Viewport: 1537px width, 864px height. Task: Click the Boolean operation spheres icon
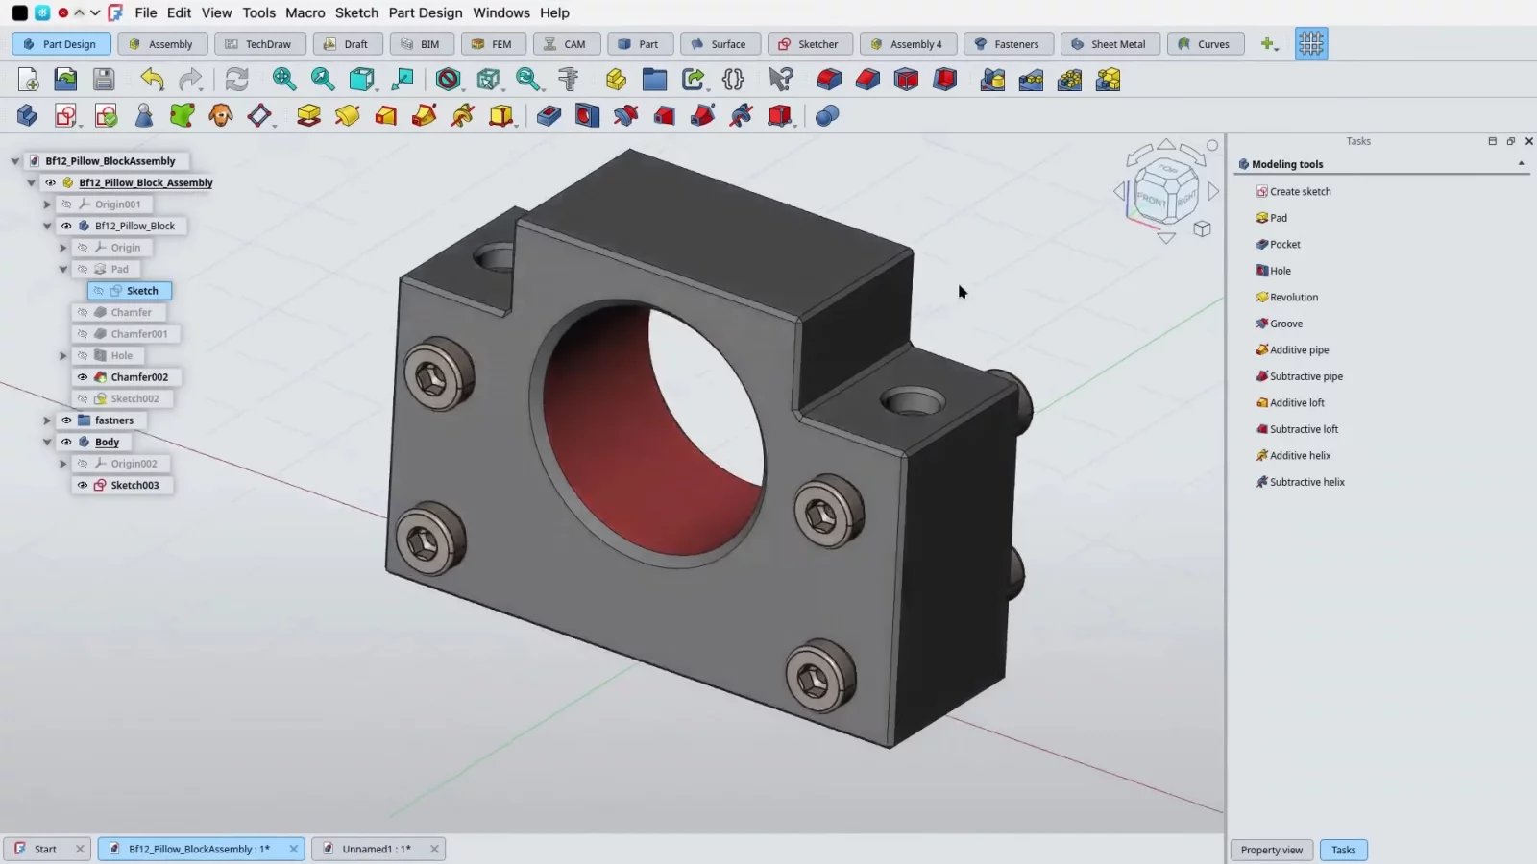coord(827,116)
